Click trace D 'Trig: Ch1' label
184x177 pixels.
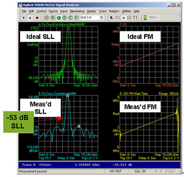pos(126,158)
